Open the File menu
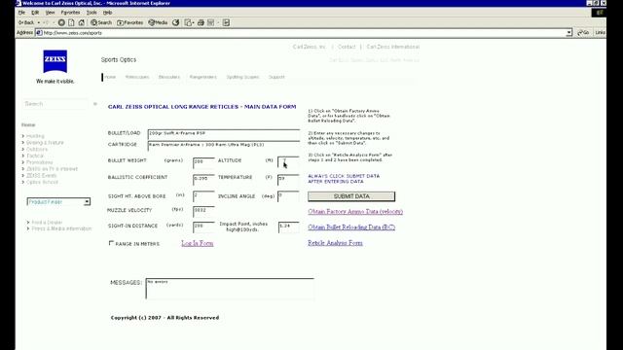 [21, 13]
